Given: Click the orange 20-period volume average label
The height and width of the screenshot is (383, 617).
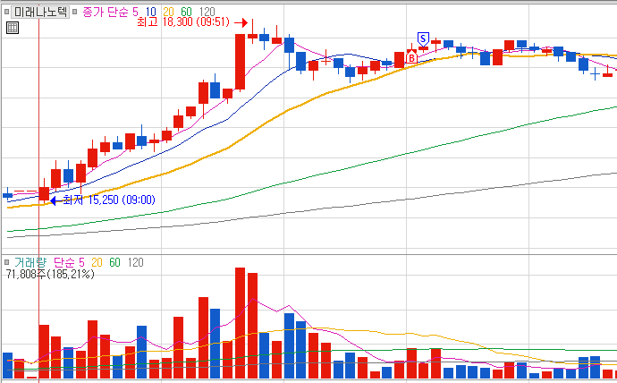Looking at the screenshot, I should click(97, 262).
